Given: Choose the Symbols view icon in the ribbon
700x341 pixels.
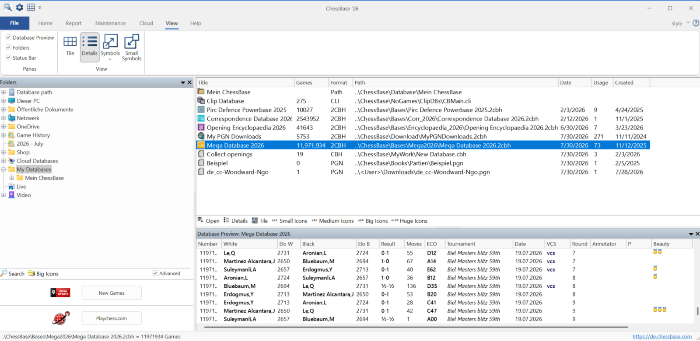Looking at the screenshot, I should (110, 42).
